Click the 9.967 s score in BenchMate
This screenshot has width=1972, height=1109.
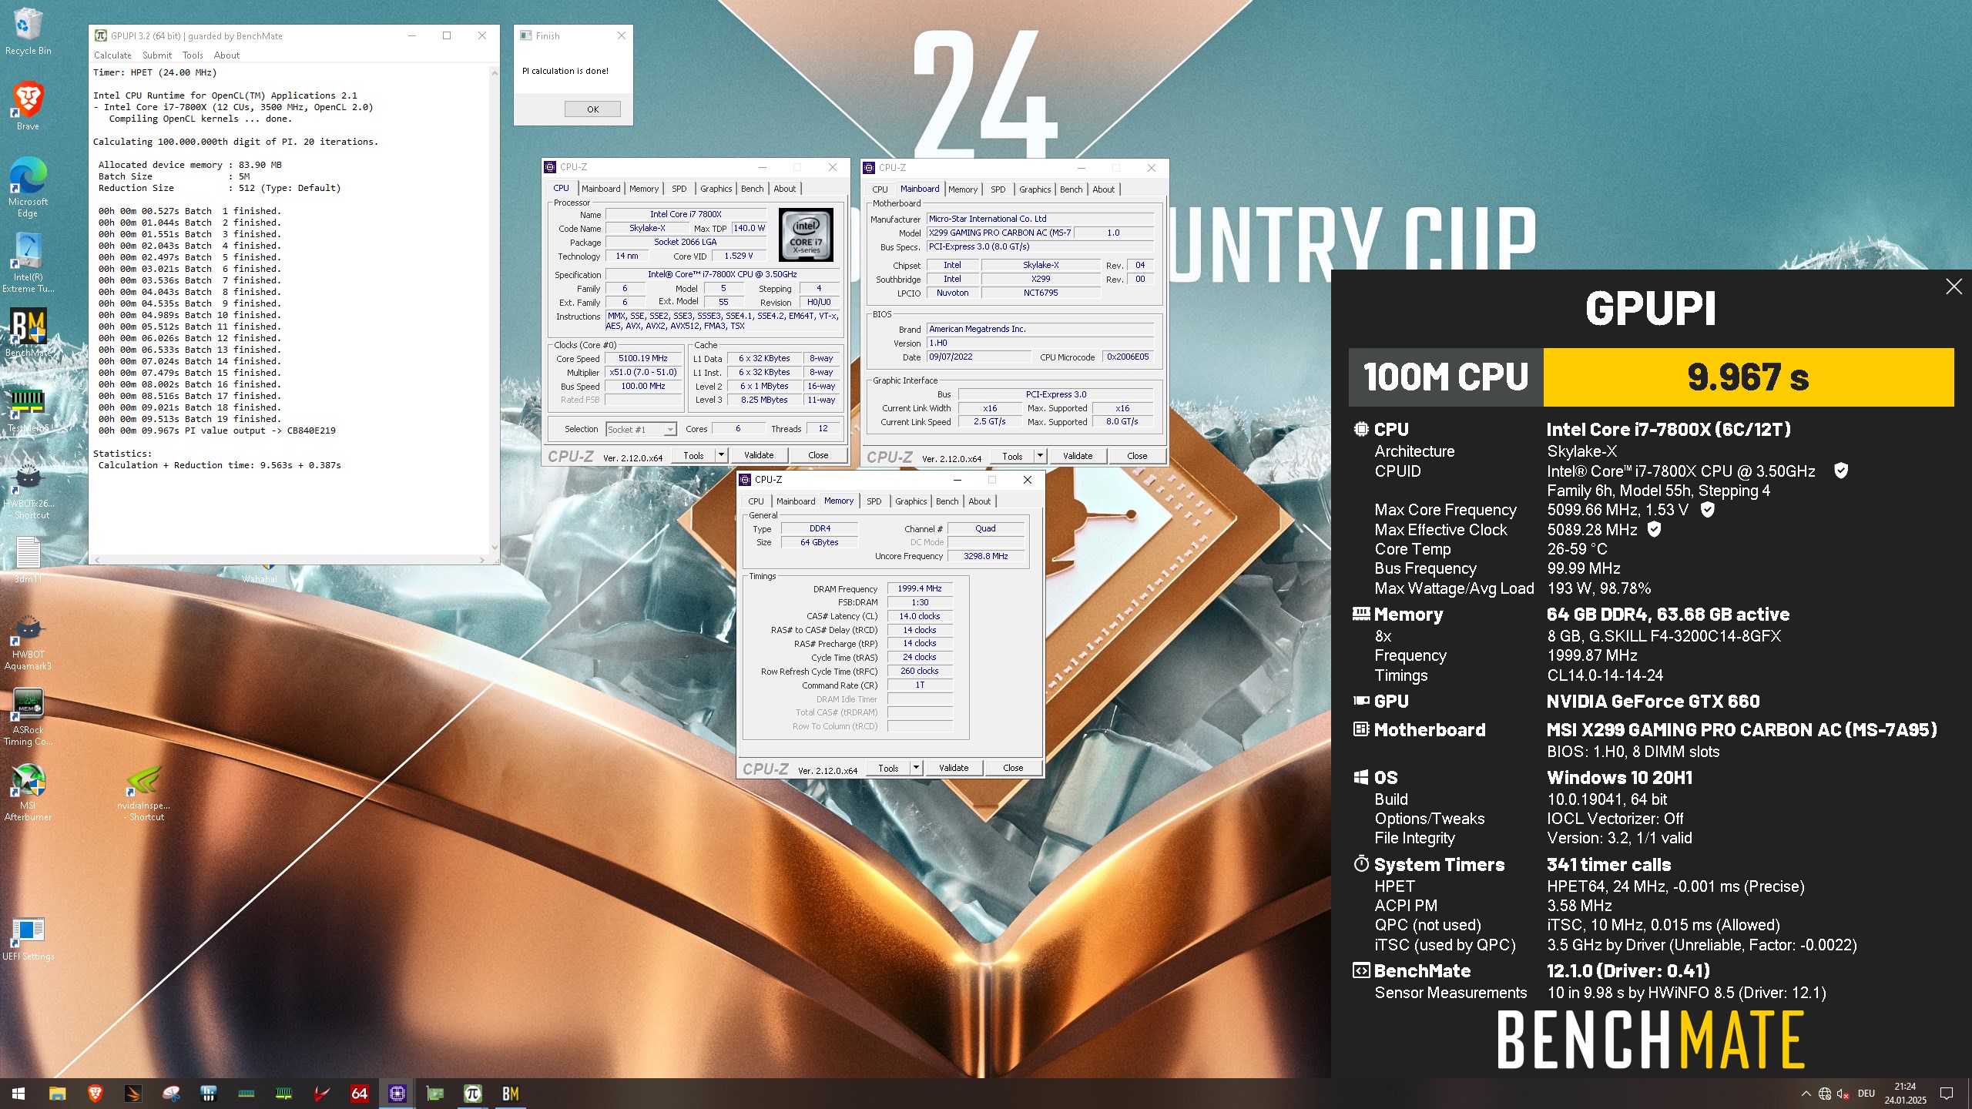(x=1748, y=377)
